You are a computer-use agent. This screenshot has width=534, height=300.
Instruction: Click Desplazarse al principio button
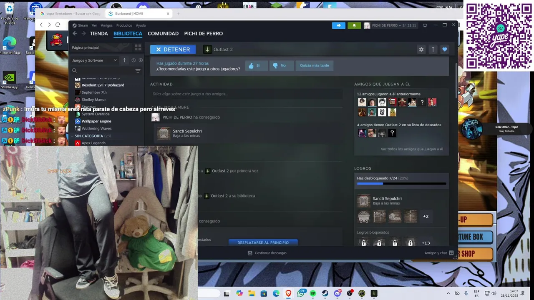pos(263,242)
